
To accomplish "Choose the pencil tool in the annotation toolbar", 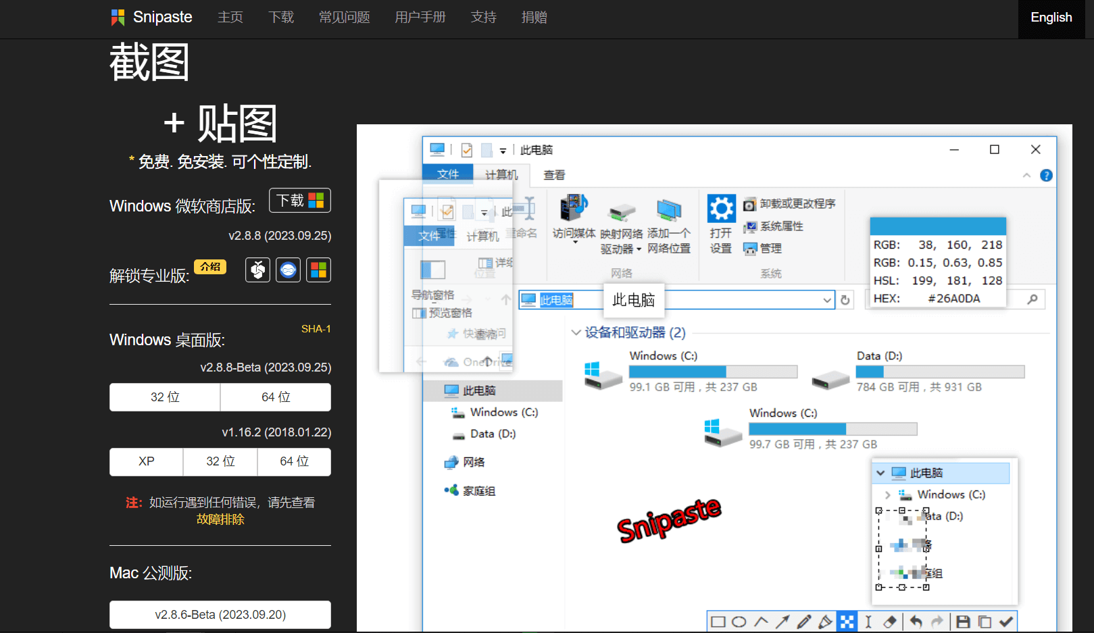I will (x=804, y=622).
